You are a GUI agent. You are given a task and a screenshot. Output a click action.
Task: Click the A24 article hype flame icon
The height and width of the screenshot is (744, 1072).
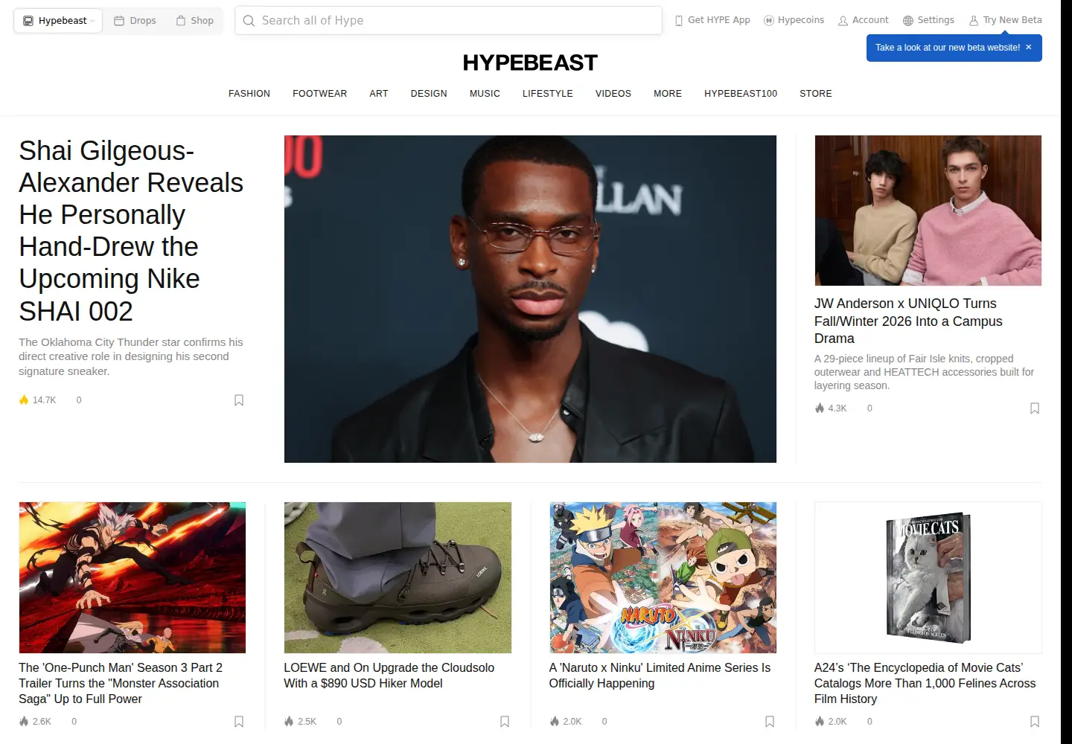[x=820, y=722]
